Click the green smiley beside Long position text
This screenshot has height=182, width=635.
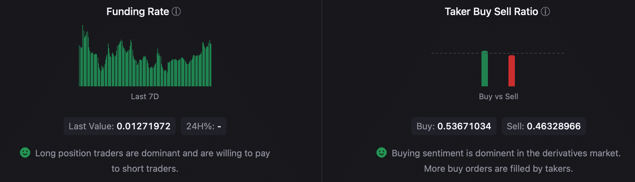25,152
